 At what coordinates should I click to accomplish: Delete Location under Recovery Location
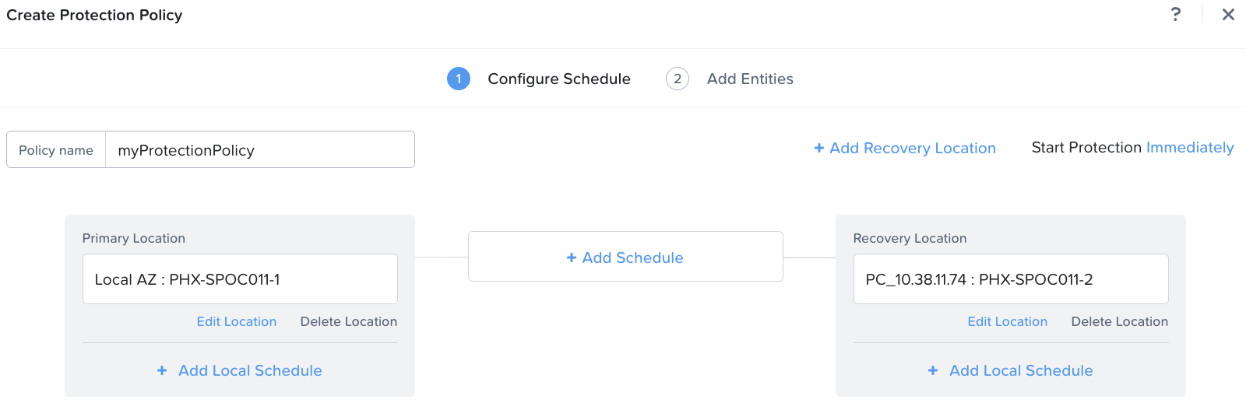tap(1119, 321)
